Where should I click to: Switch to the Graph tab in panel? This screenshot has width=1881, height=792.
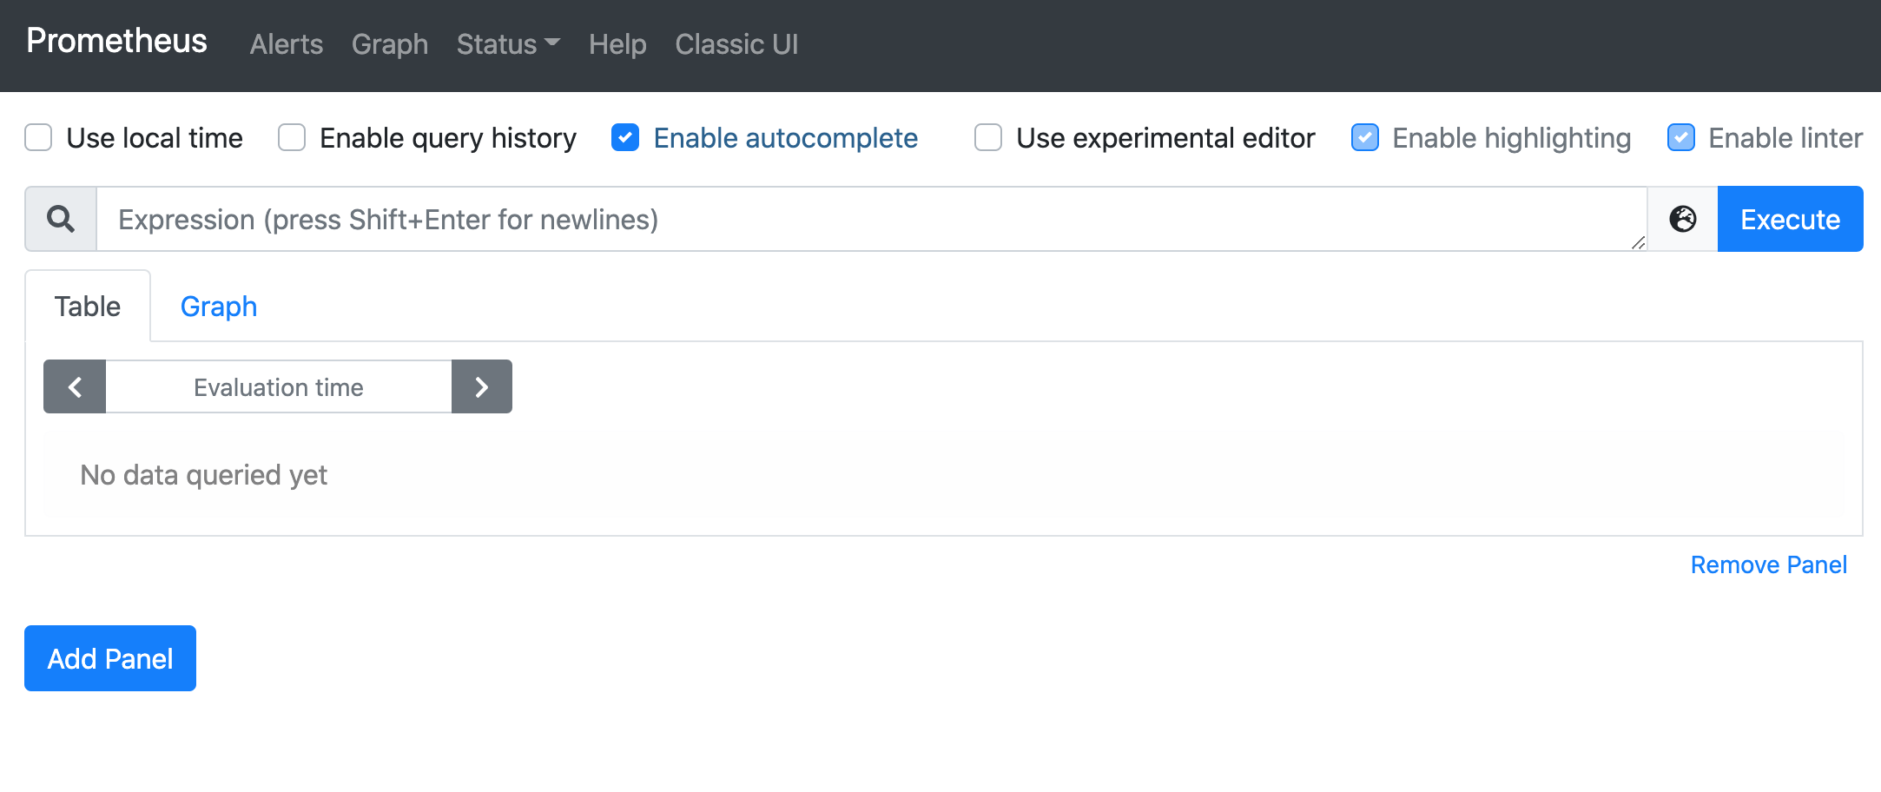tap(219, 307)
